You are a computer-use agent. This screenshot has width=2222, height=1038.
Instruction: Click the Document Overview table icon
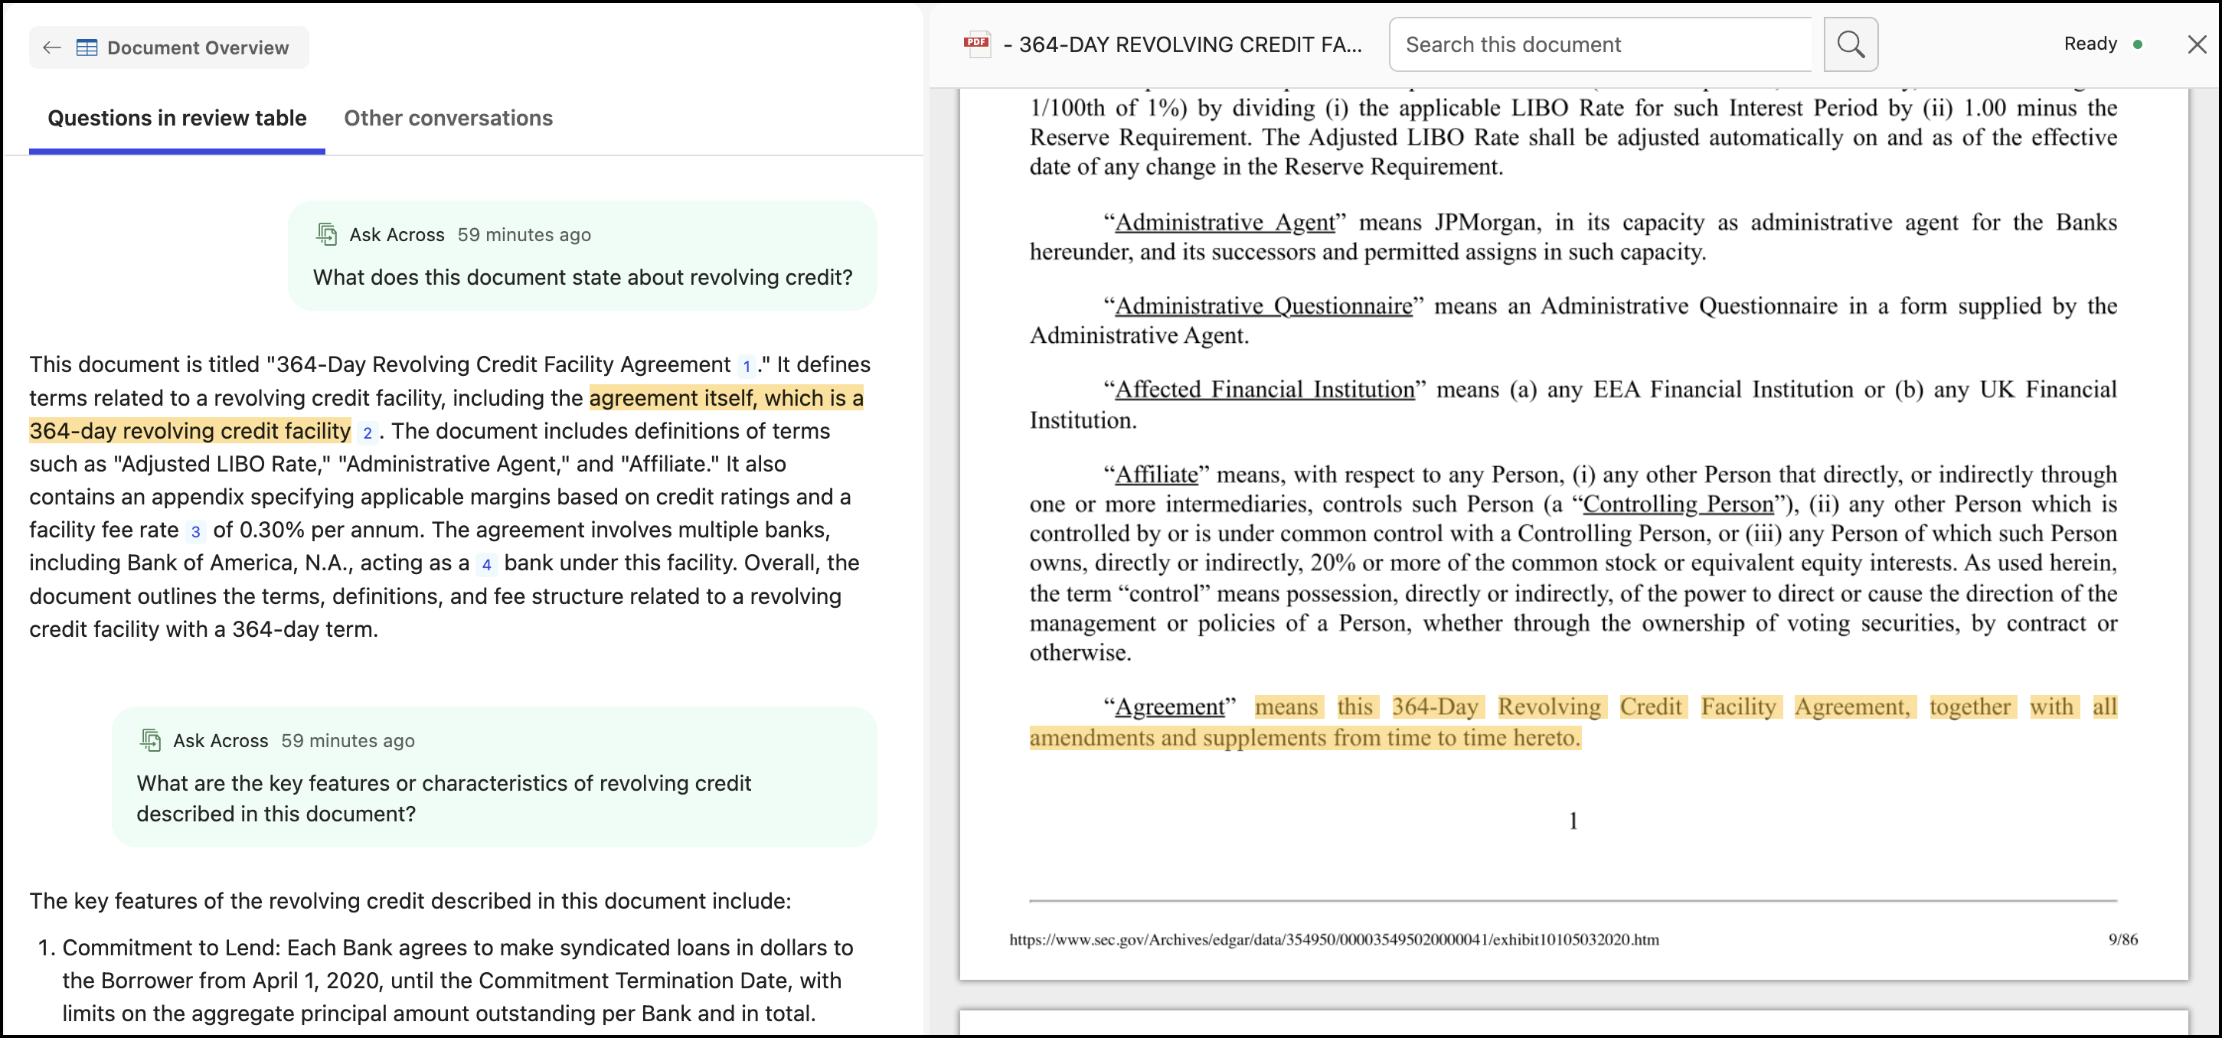point(87,47)
